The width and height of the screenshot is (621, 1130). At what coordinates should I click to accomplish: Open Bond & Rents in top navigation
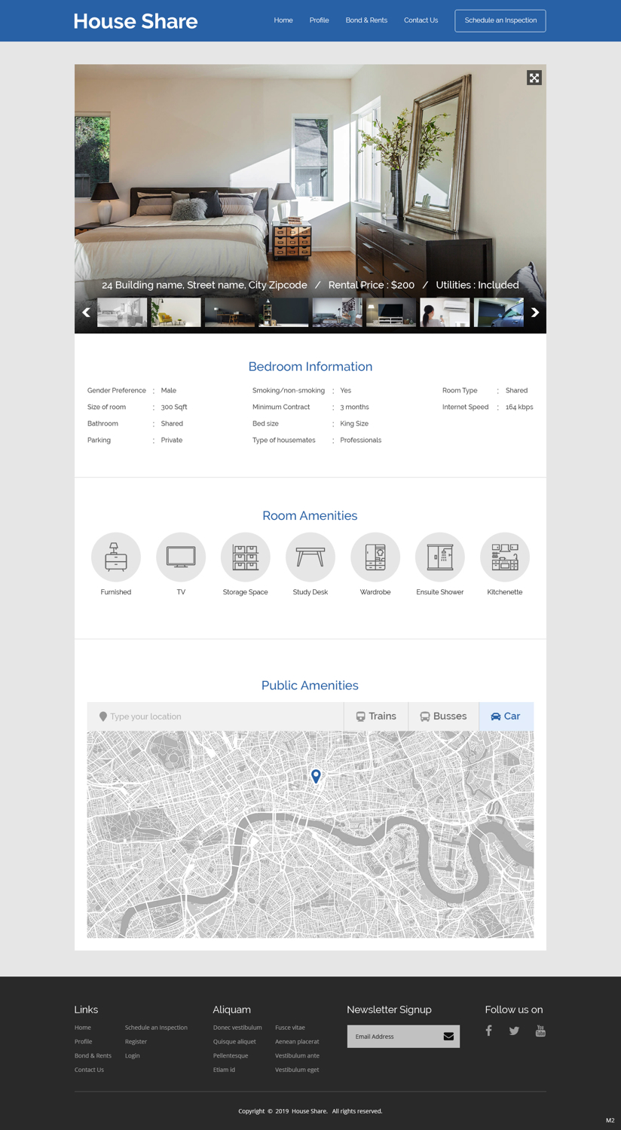click(366, 20)
